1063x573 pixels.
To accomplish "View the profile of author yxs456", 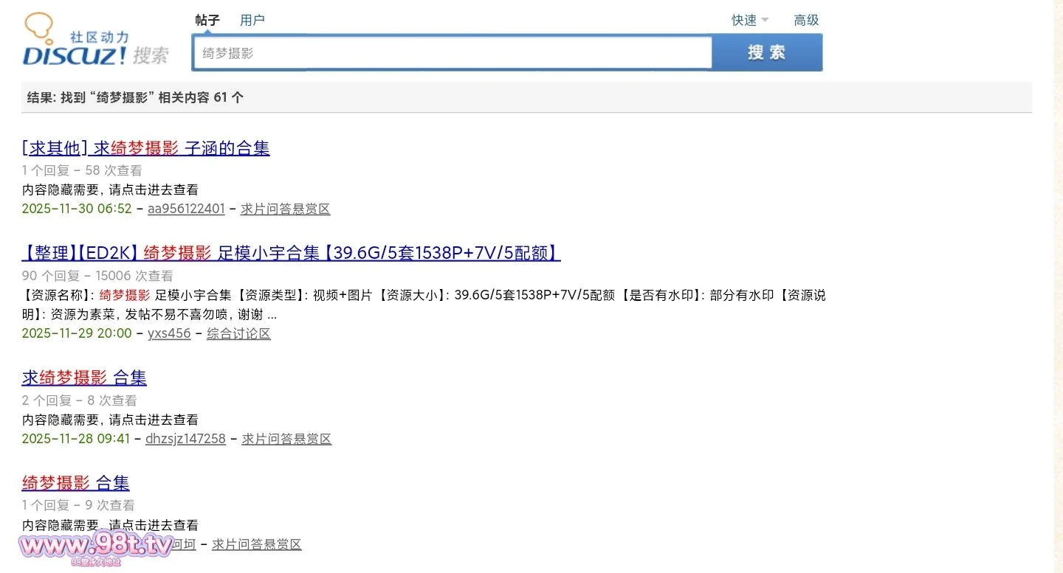I will 169,333.
